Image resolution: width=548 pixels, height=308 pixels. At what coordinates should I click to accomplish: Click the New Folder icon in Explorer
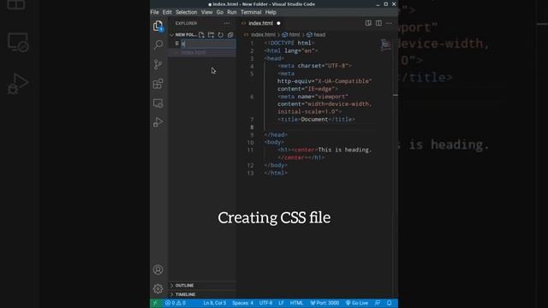(x=211, y=35)
